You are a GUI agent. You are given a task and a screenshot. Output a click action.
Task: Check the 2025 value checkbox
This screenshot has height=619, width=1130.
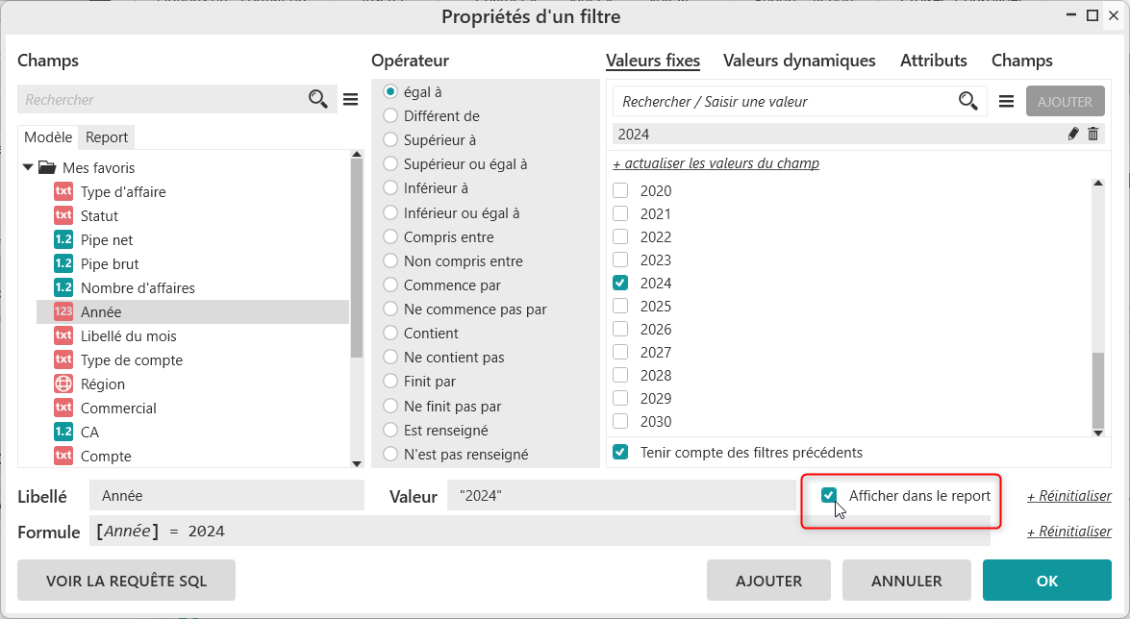tap(620, 306)
